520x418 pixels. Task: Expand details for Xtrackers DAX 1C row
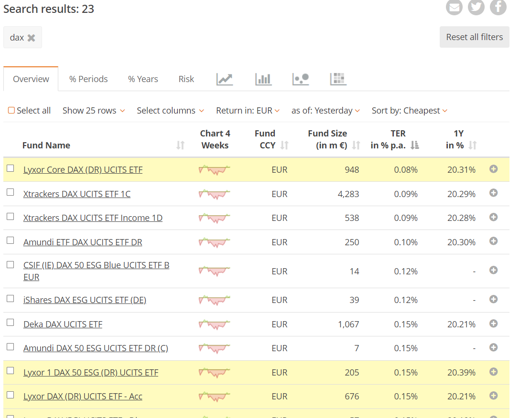click(493, 193)
